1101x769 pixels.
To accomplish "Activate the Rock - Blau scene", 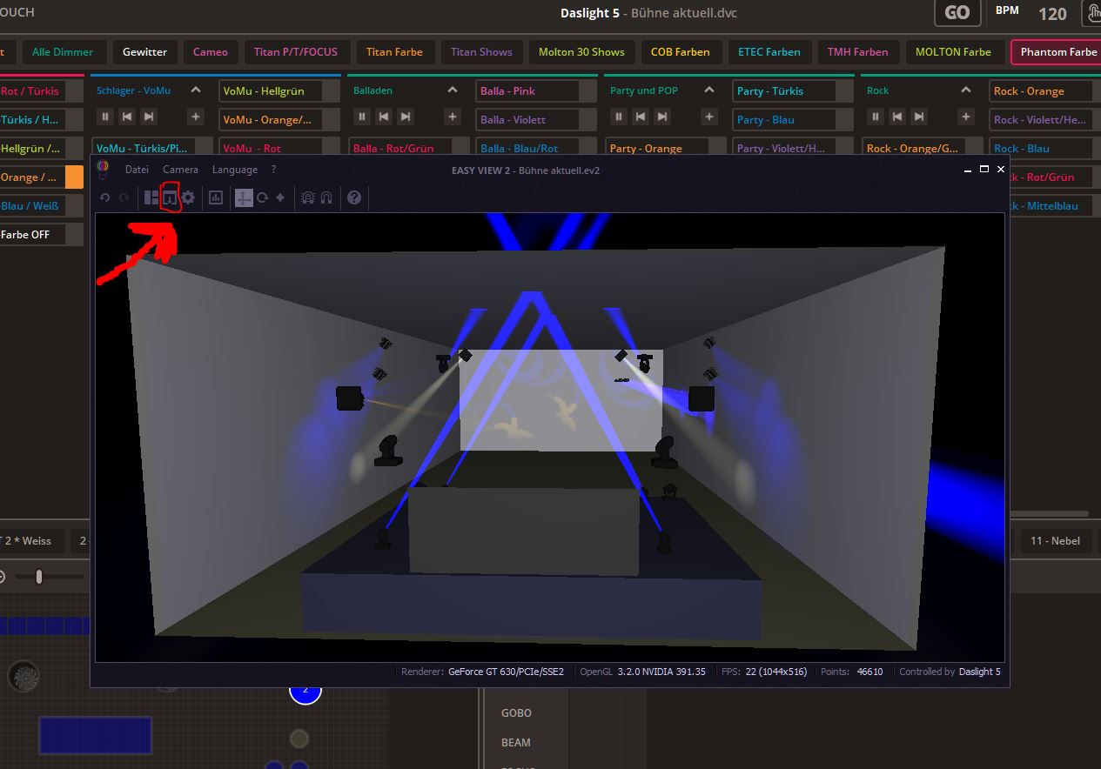I will 1044,147.
